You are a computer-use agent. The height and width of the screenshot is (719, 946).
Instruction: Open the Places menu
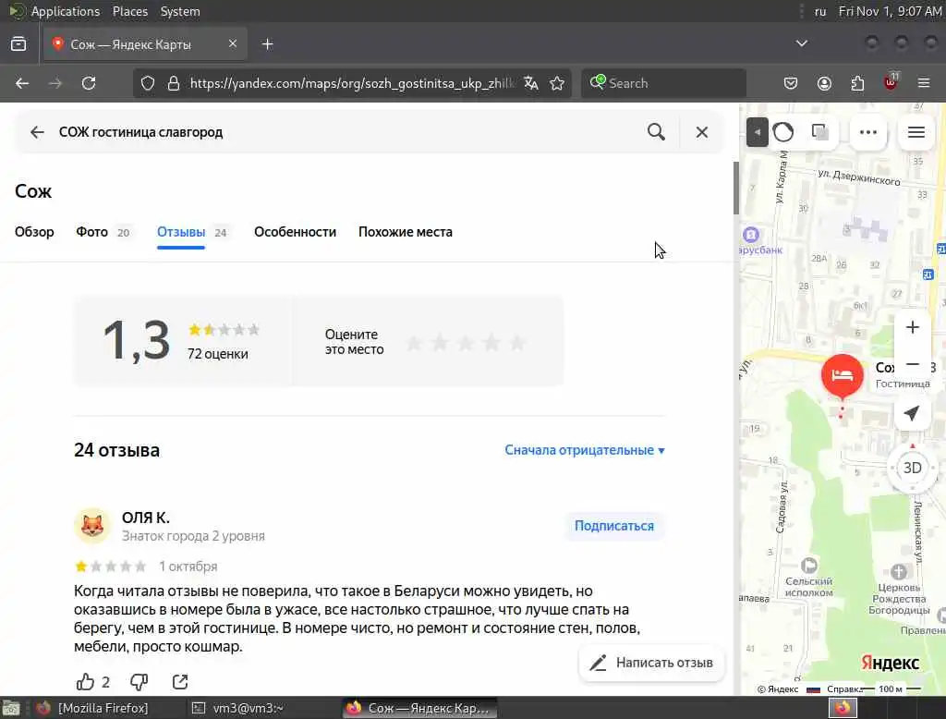[x=130, y=11]
